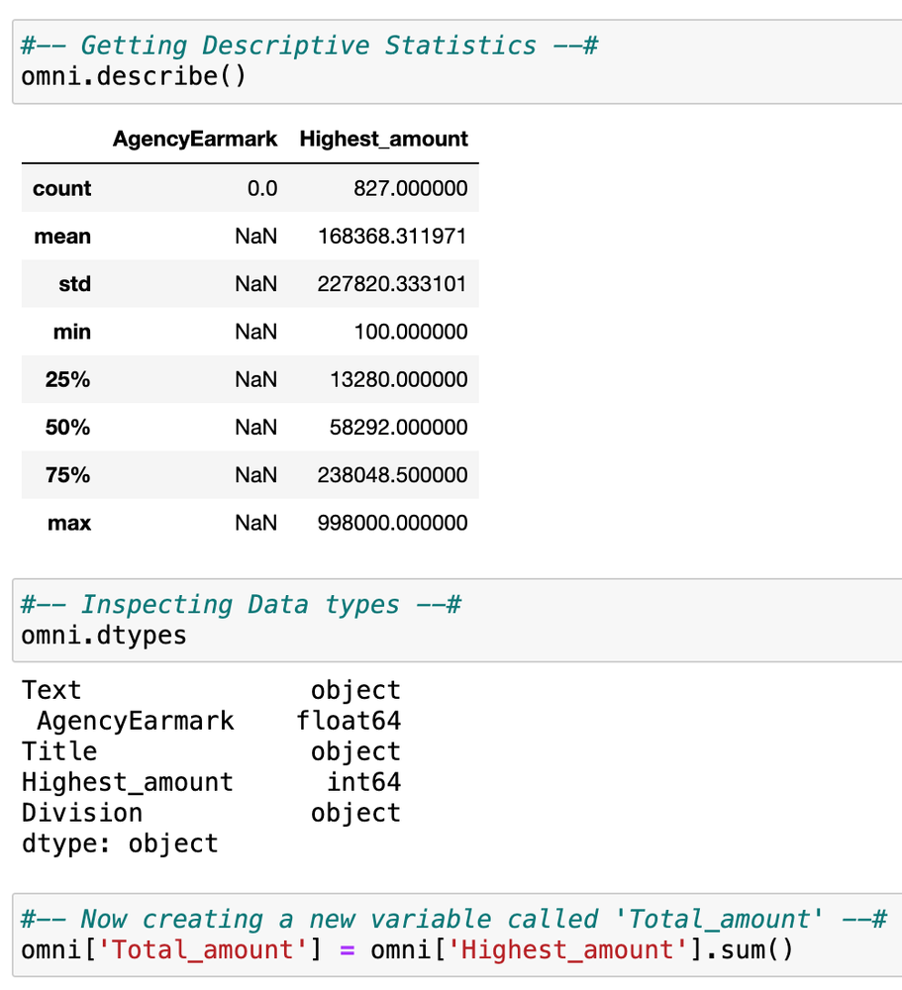Screen dimensions: 902x990
Task: Click the omni.dtypes code line
Action: tap(104, 635)
